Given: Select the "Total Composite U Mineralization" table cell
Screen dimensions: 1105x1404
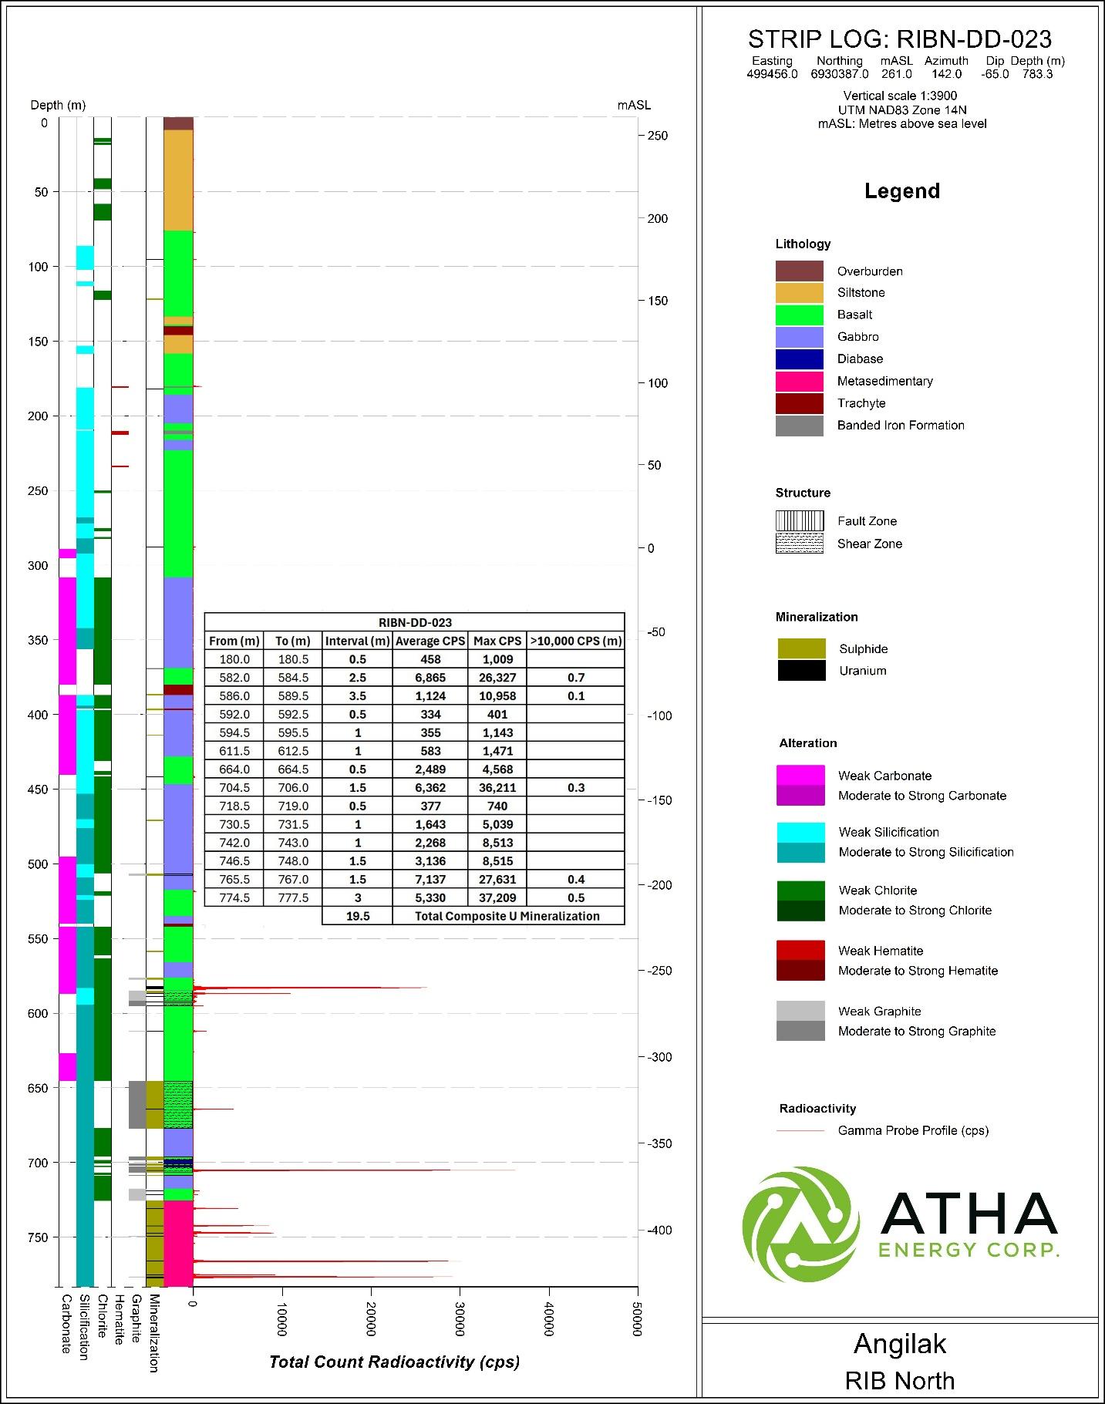Looking at the screenshot, I should coord(507,916).
